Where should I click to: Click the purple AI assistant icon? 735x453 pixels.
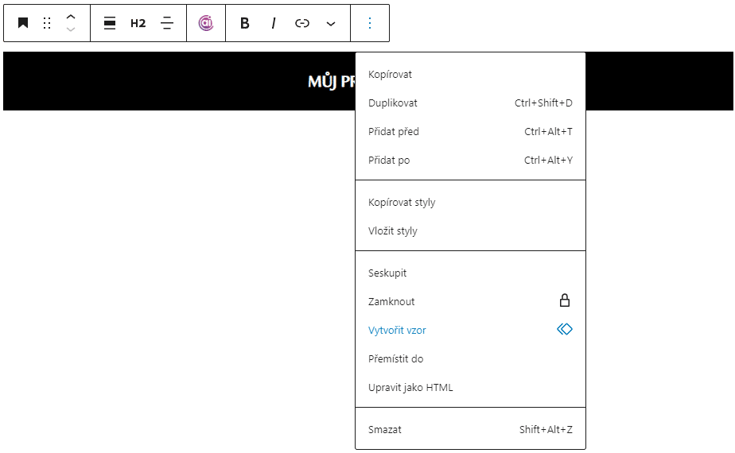[x=206, y=23]
